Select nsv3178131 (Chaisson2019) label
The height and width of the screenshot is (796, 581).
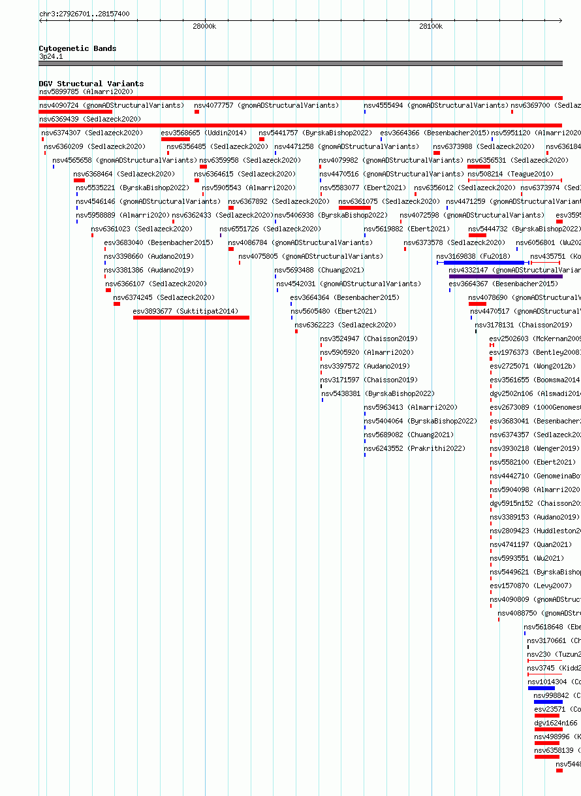pos(524,325)
